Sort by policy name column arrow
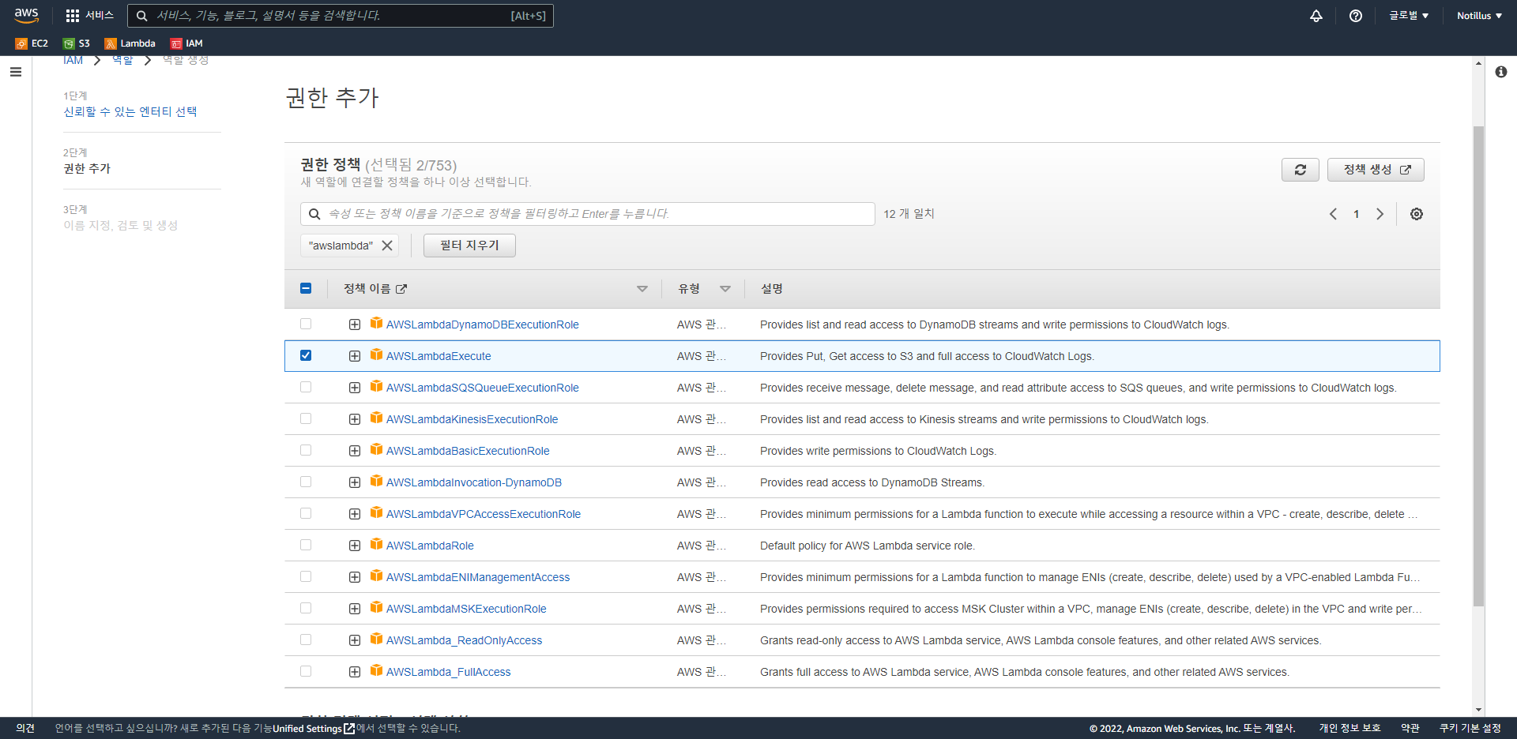 pyautogui.click(x=642, y=289)
